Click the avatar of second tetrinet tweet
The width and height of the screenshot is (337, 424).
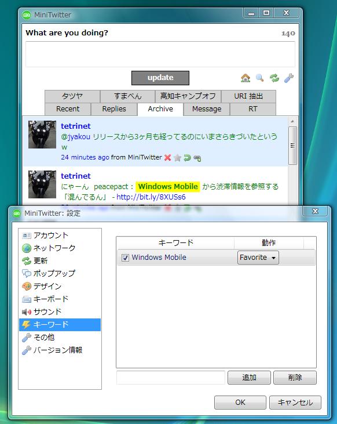click(x=42, y=184)
